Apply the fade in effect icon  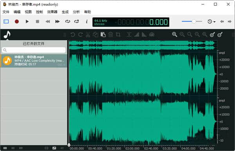(x=137, y=35)
